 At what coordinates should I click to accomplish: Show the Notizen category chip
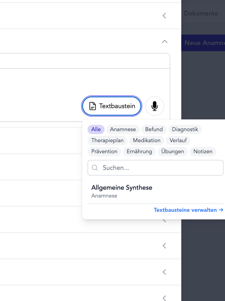tap(203, 152)
